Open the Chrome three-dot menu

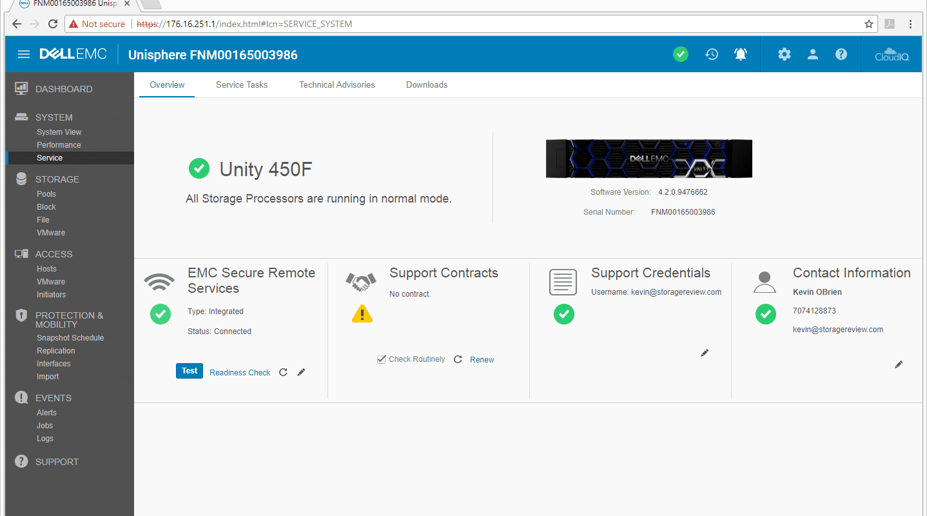coord(910,24)
